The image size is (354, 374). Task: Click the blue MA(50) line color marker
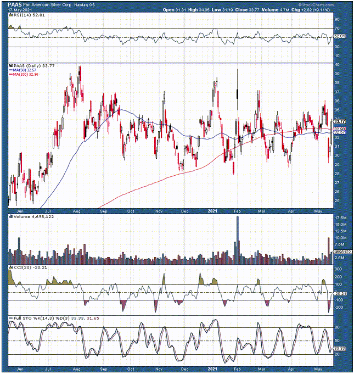[11, 70]
